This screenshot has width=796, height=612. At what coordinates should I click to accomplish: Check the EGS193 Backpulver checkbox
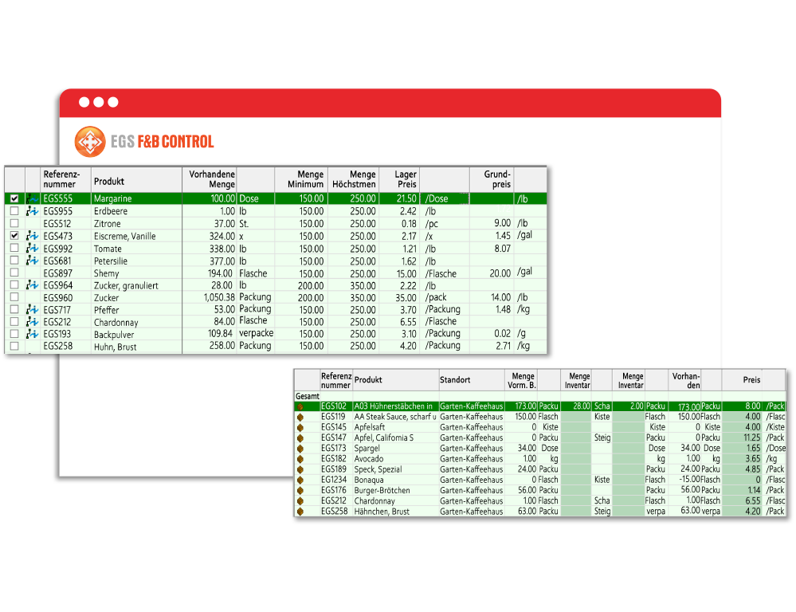[x=14, y=334]
